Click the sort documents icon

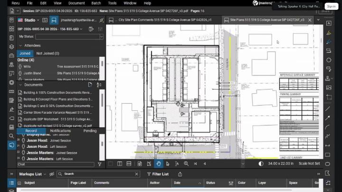pos(99,85)
